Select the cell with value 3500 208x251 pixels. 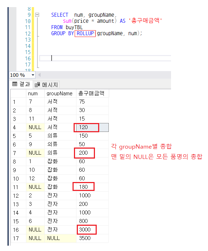[x=92, y=238]
